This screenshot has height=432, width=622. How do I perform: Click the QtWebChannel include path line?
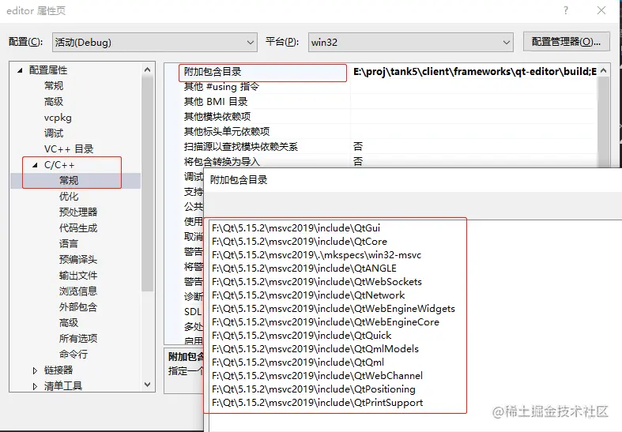(x=317, y=376)
